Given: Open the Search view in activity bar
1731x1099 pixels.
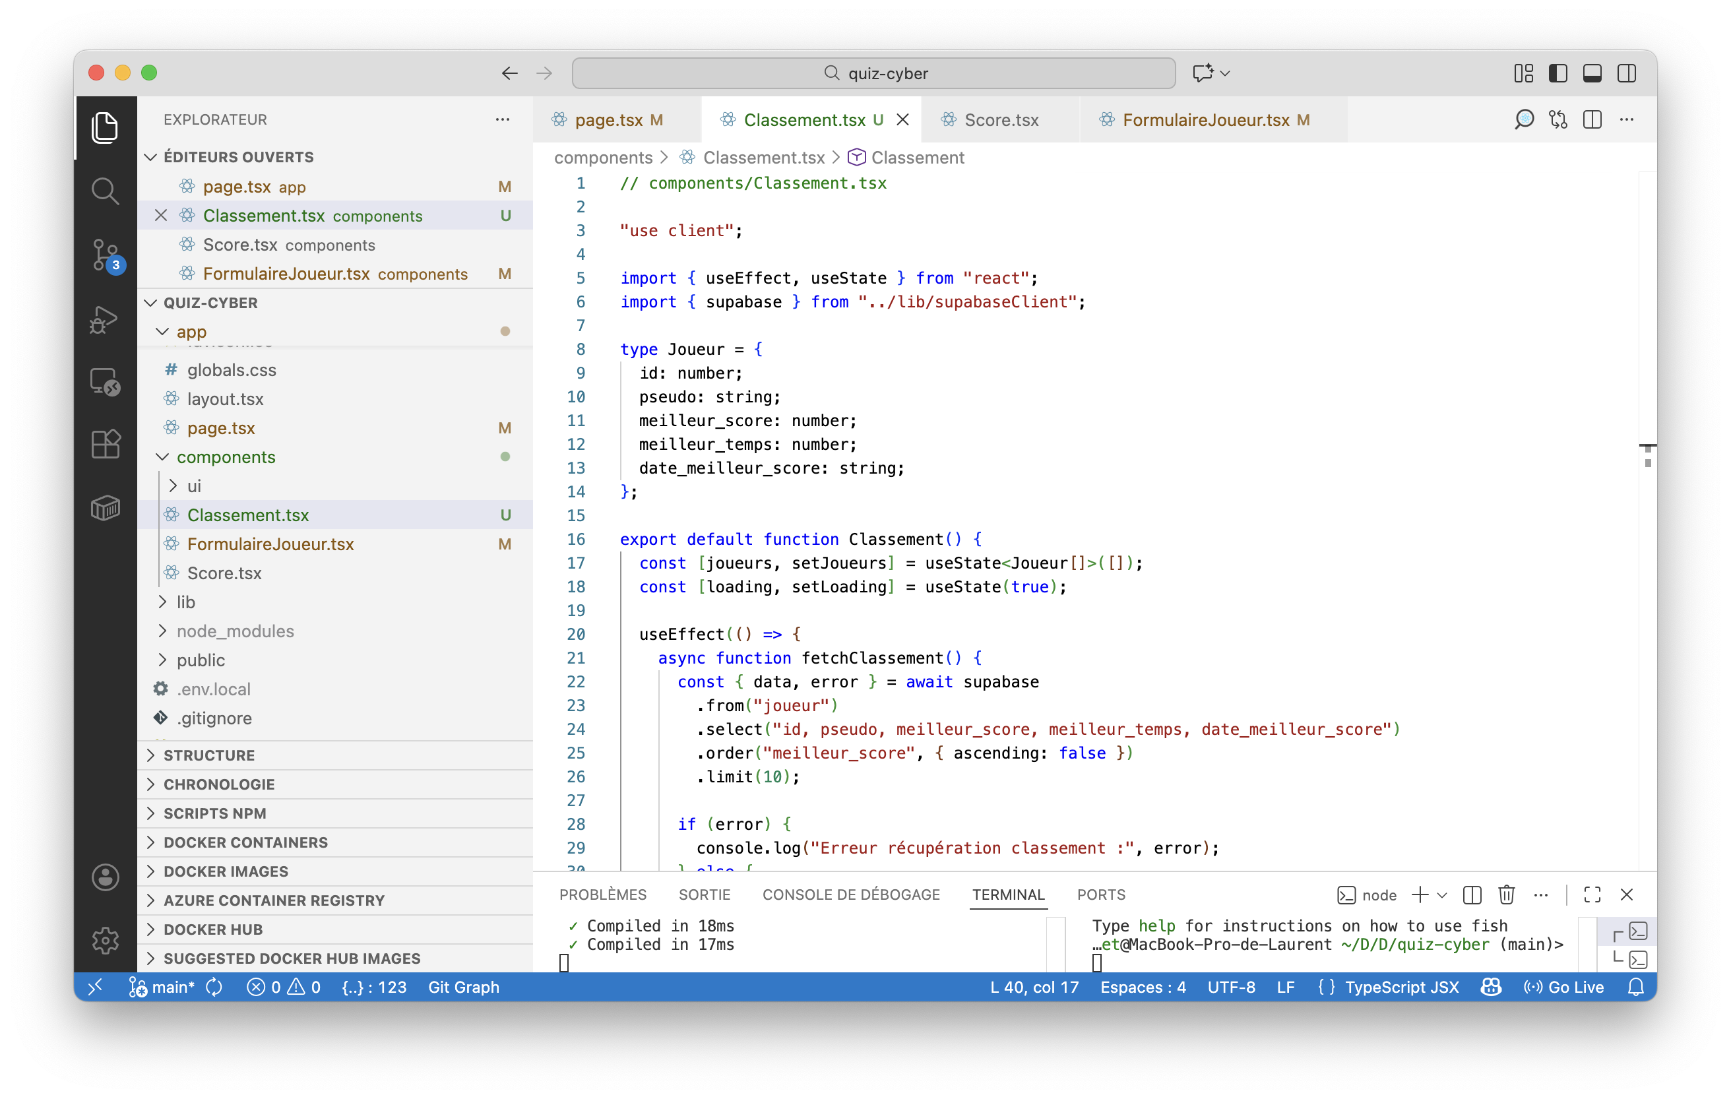Looking at the screenshot, I should click(x=105, y=191).
